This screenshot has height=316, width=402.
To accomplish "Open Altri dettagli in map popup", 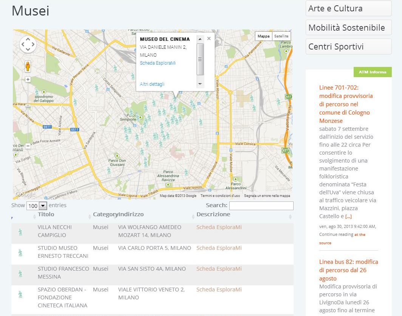I will [152, 84].
